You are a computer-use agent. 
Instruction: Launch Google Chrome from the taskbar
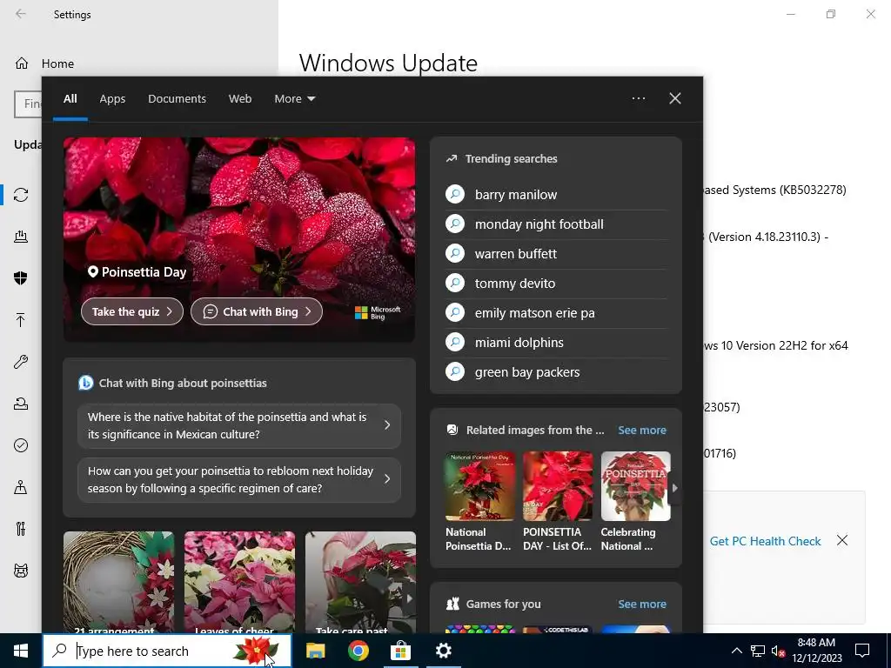[358, 651]
